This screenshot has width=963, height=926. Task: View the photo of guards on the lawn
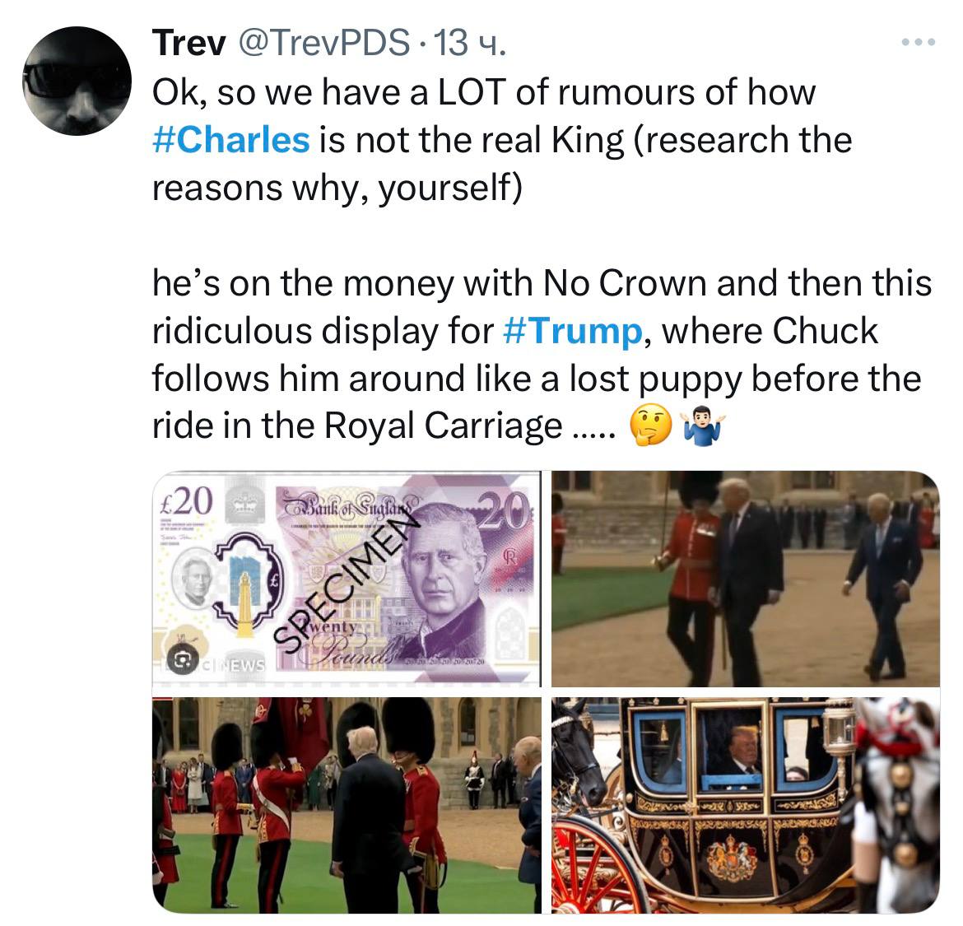347,805
